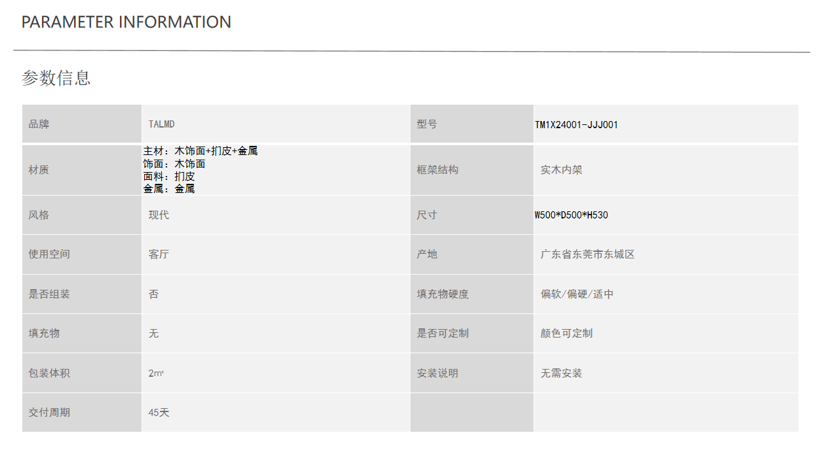The width and height of the screenshot is (839, 471).
Task: Select the 金属：金属 line
Action: 169,188
